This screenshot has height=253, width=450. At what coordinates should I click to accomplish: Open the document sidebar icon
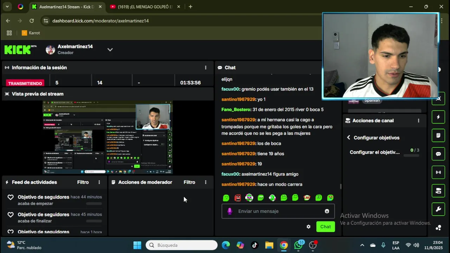(x=438, y=135)
